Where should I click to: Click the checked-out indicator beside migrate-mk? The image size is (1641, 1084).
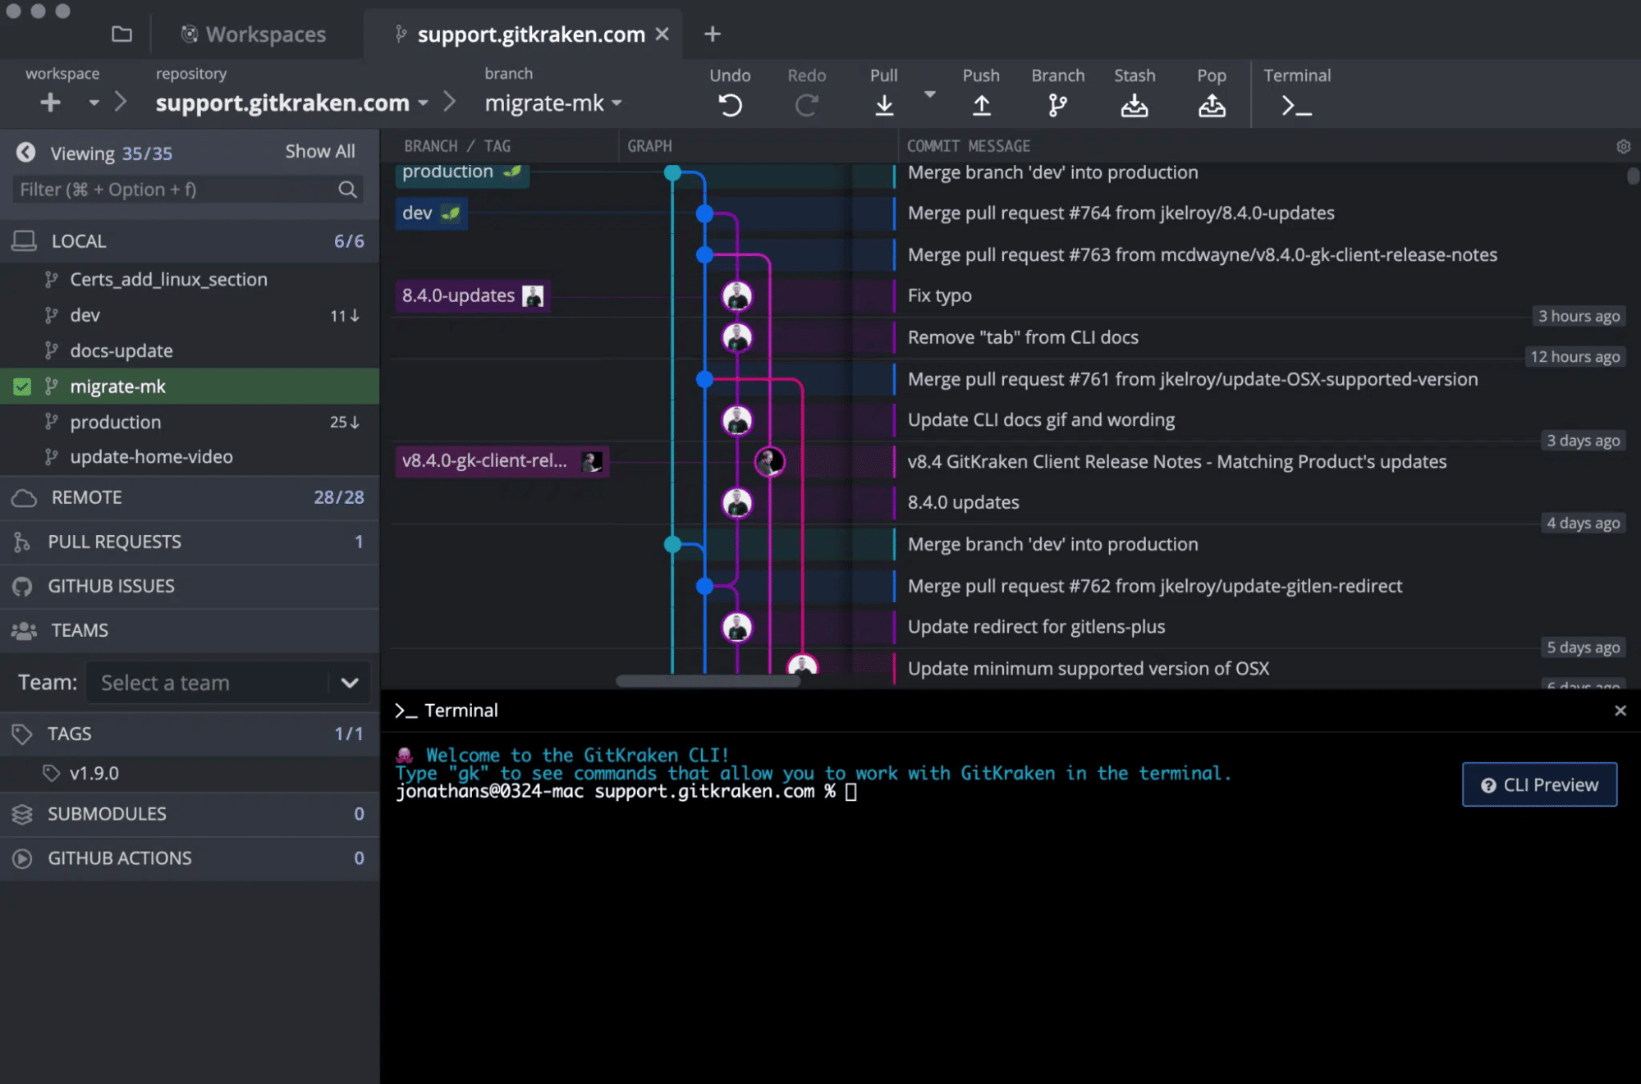tap(22, 386)
